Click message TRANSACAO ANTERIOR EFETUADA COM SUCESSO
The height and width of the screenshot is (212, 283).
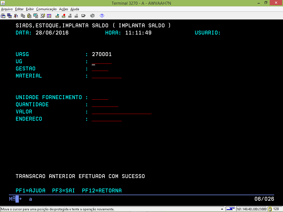[x=80, y=176]
